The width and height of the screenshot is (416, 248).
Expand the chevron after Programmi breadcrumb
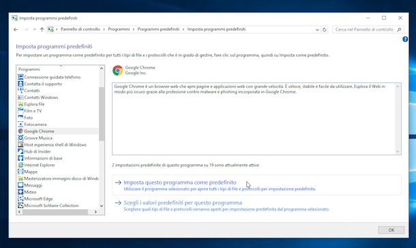coord(134,29)
